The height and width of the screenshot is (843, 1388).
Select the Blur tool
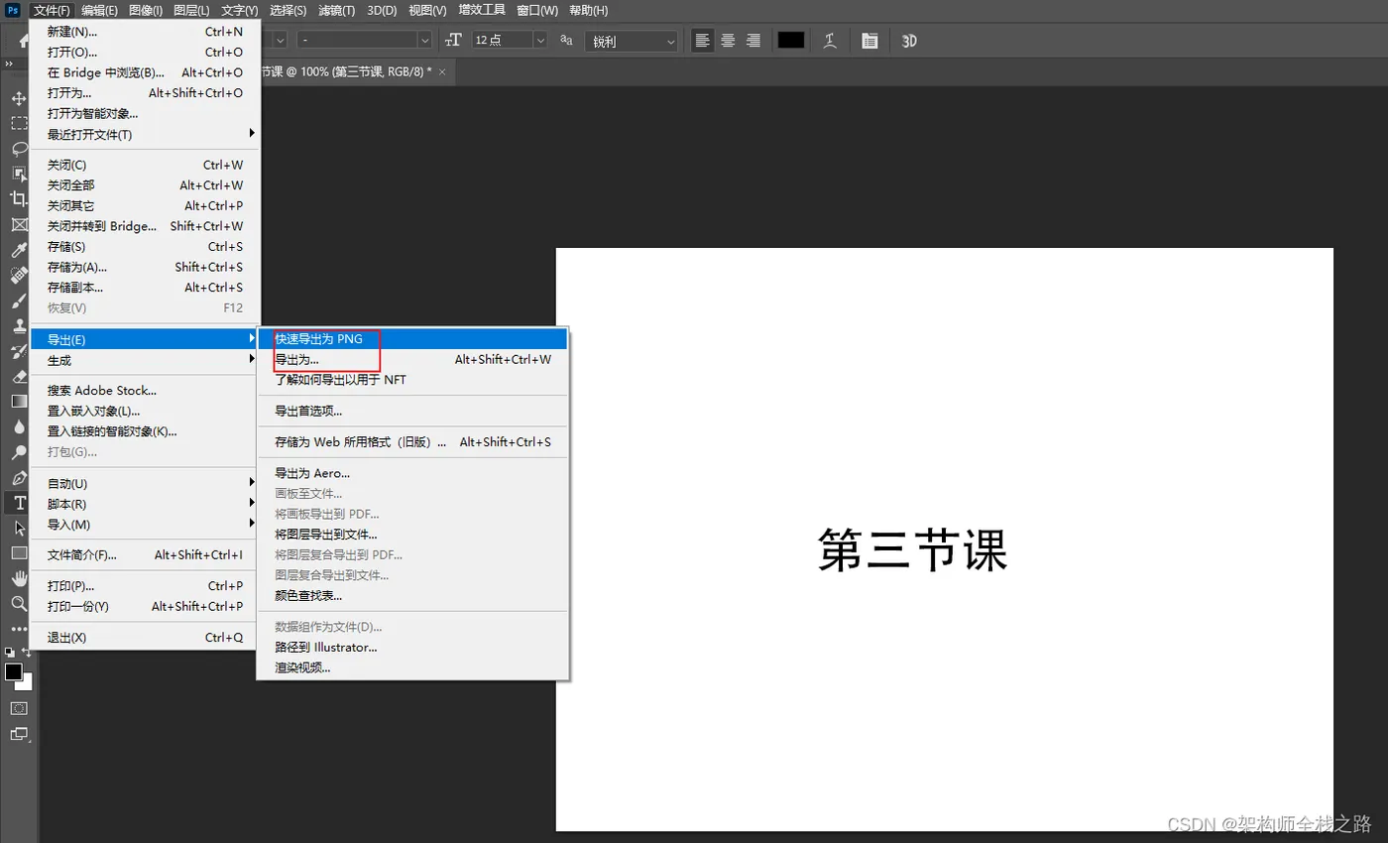pos(19,426)
